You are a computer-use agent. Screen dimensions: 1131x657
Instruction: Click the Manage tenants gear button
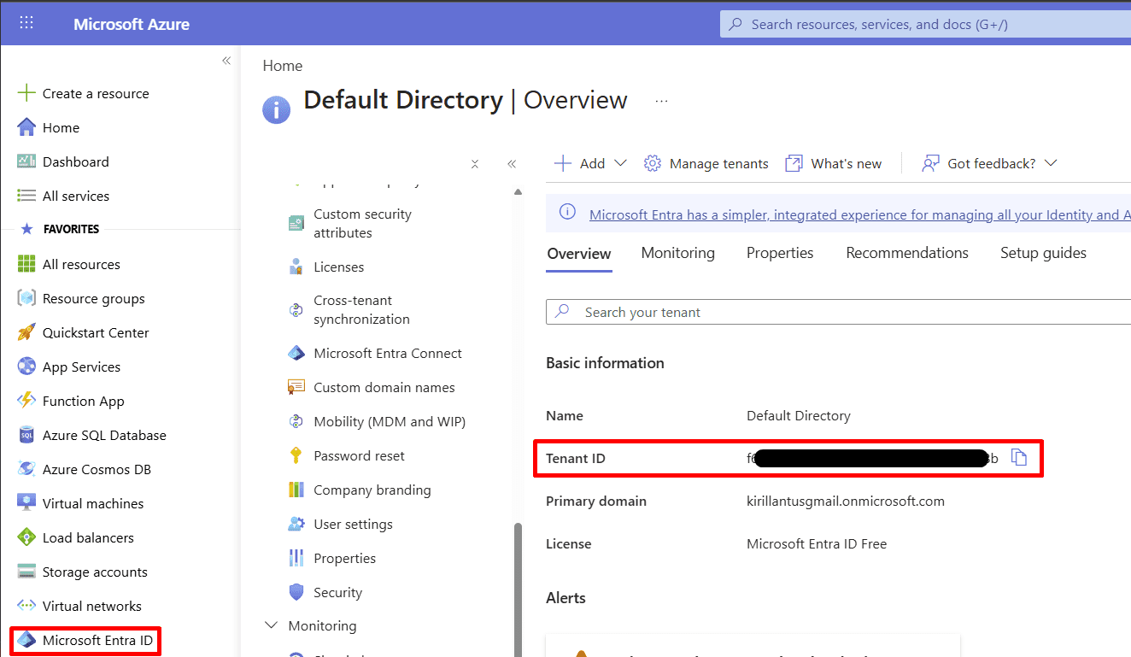pos(706,163)
